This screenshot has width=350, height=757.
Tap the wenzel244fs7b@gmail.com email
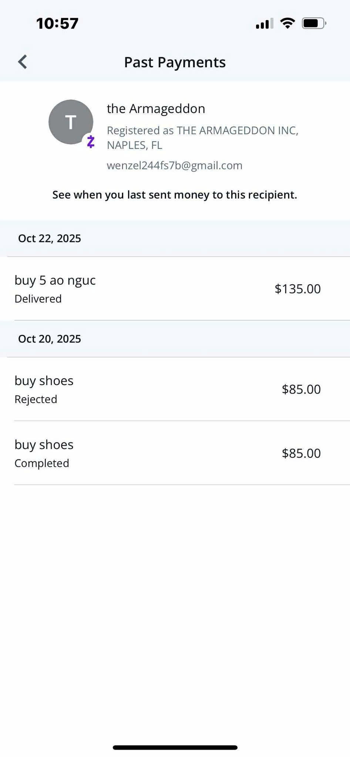pyautogui.click(x=175, y=165)
